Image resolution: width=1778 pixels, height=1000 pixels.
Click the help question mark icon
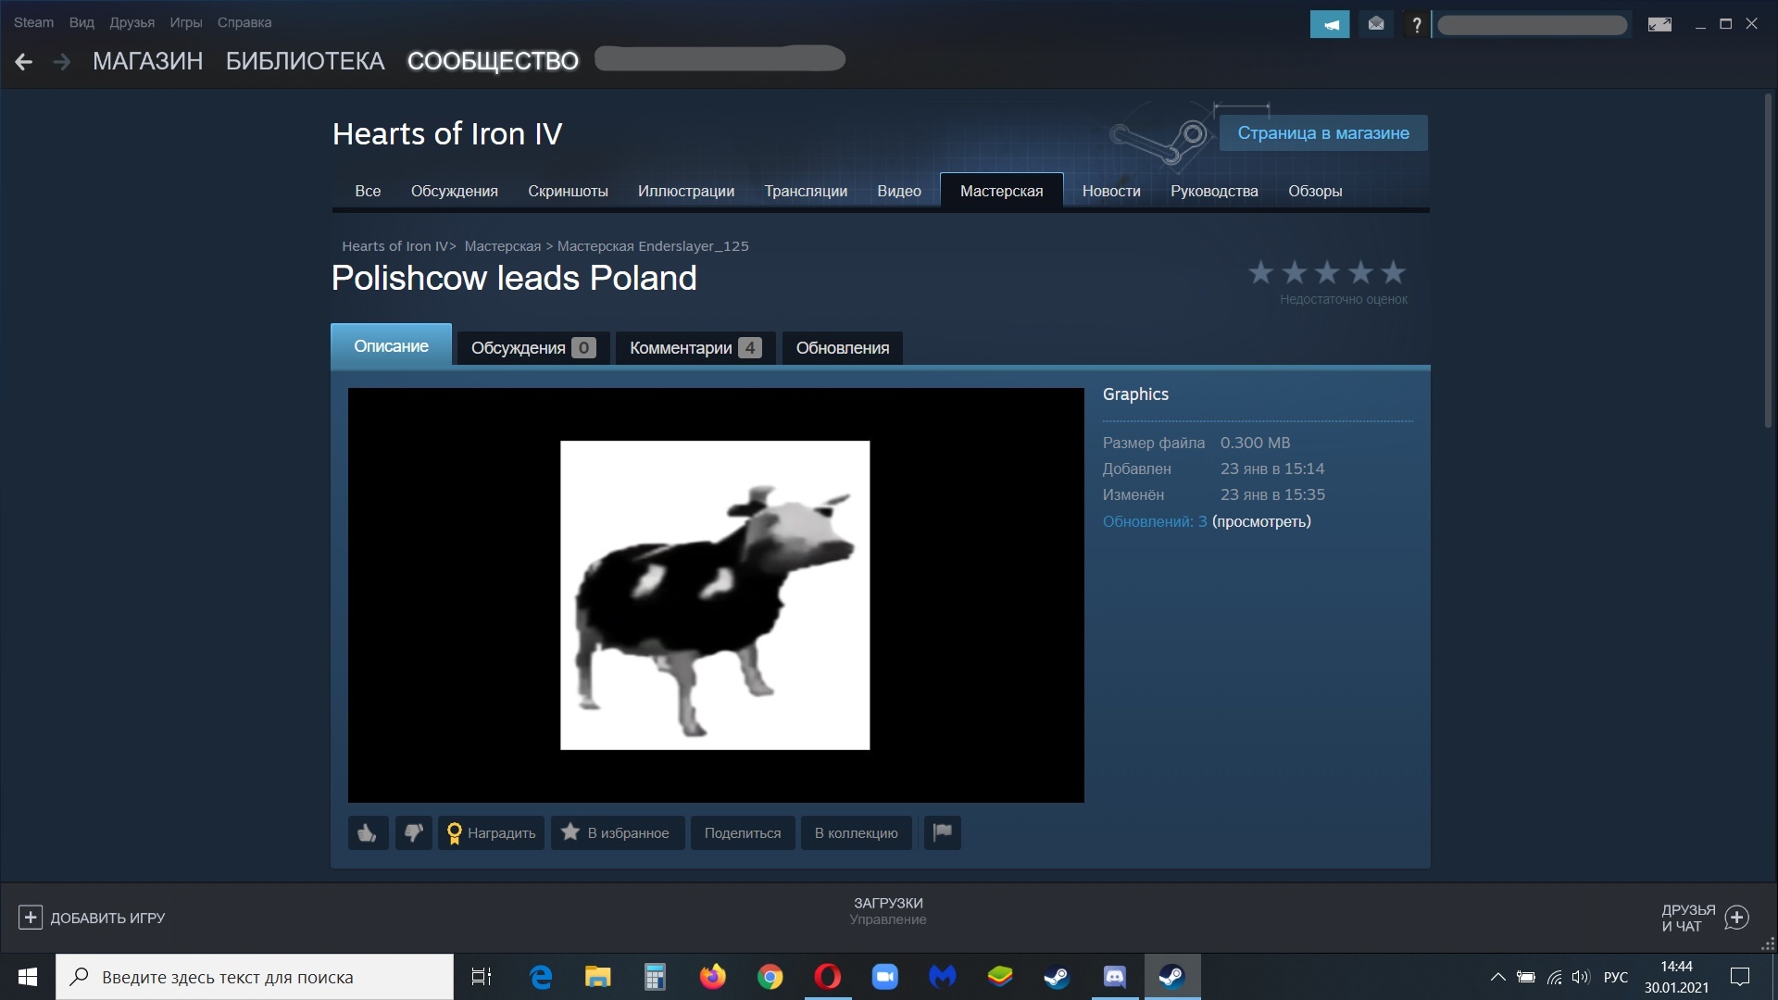point(1416,25)
